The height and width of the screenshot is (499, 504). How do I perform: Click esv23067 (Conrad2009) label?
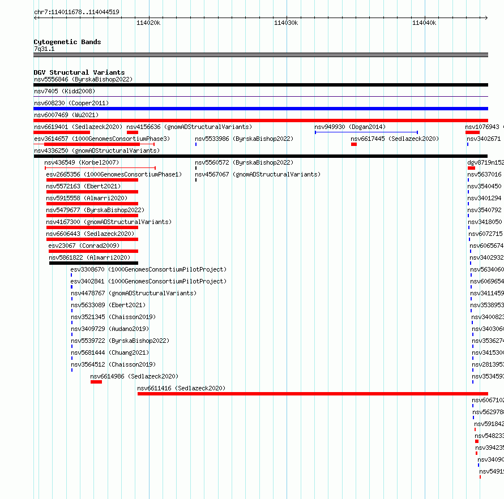tap(84, 246)
